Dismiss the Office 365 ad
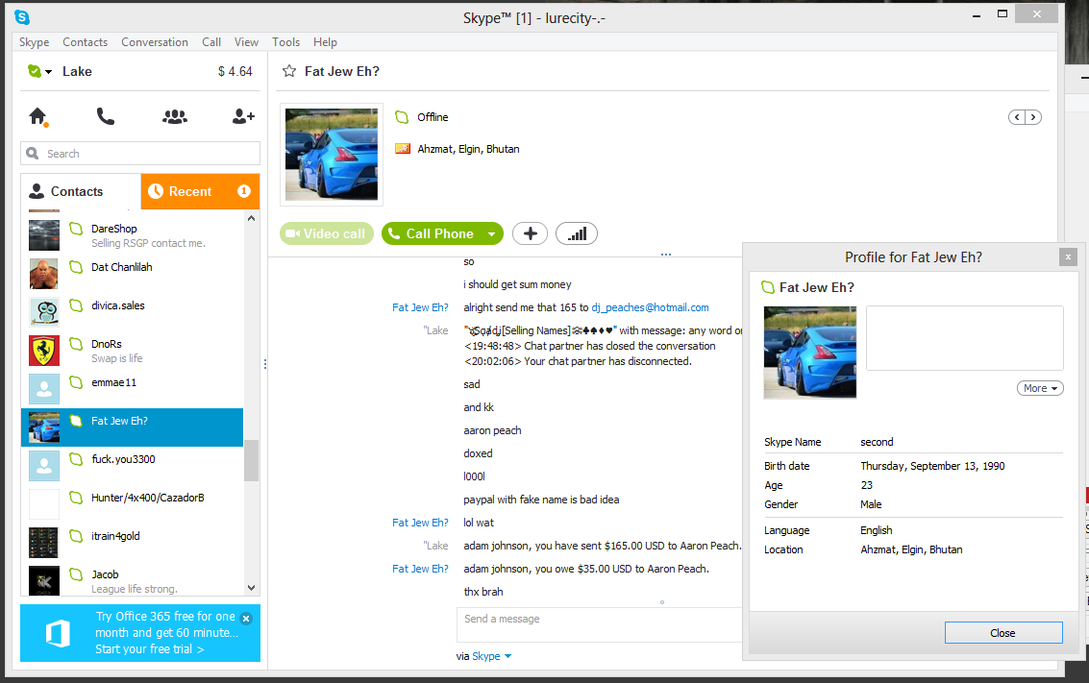This screenshot has height=683, width=1089. pyautogui.click(x=246, y=618)
